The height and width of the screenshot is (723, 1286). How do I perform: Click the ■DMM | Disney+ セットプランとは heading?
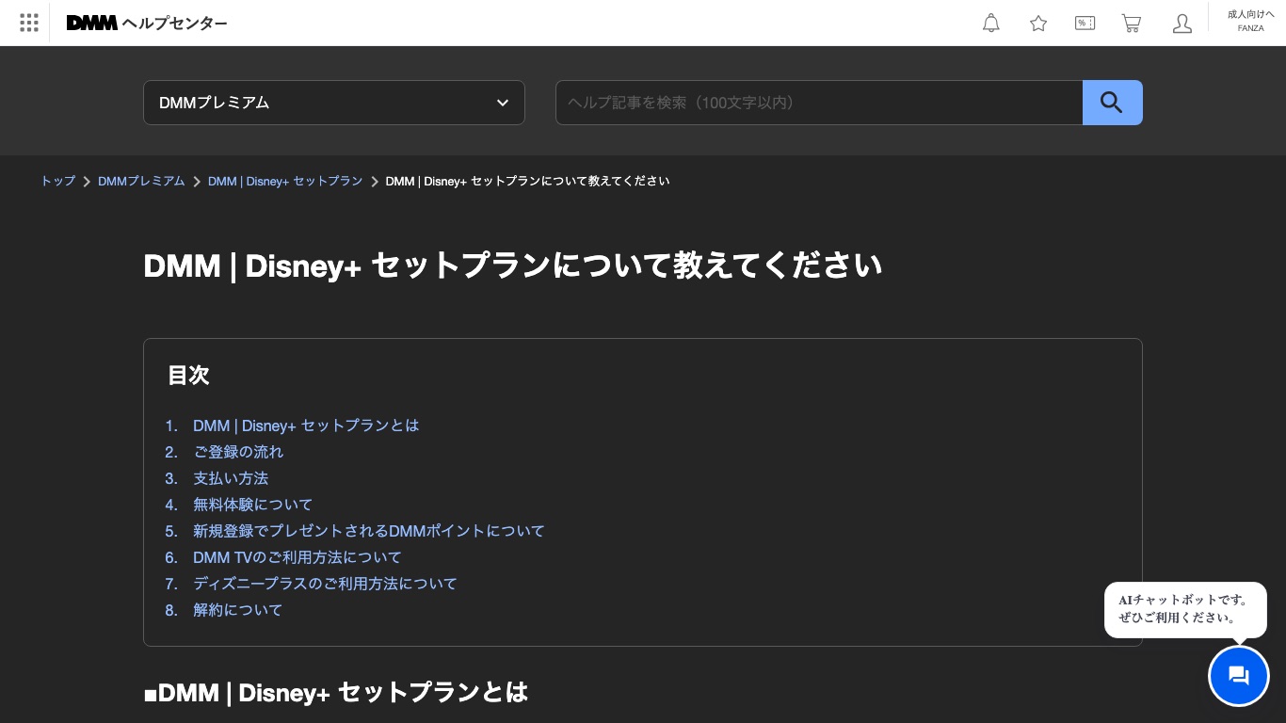pos(335,693)
